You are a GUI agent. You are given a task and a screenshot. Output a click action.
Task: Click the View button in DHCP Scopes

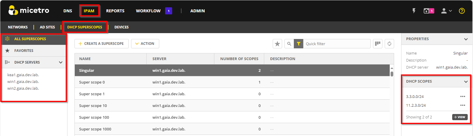pyautogui.click(x=460, y=117)
